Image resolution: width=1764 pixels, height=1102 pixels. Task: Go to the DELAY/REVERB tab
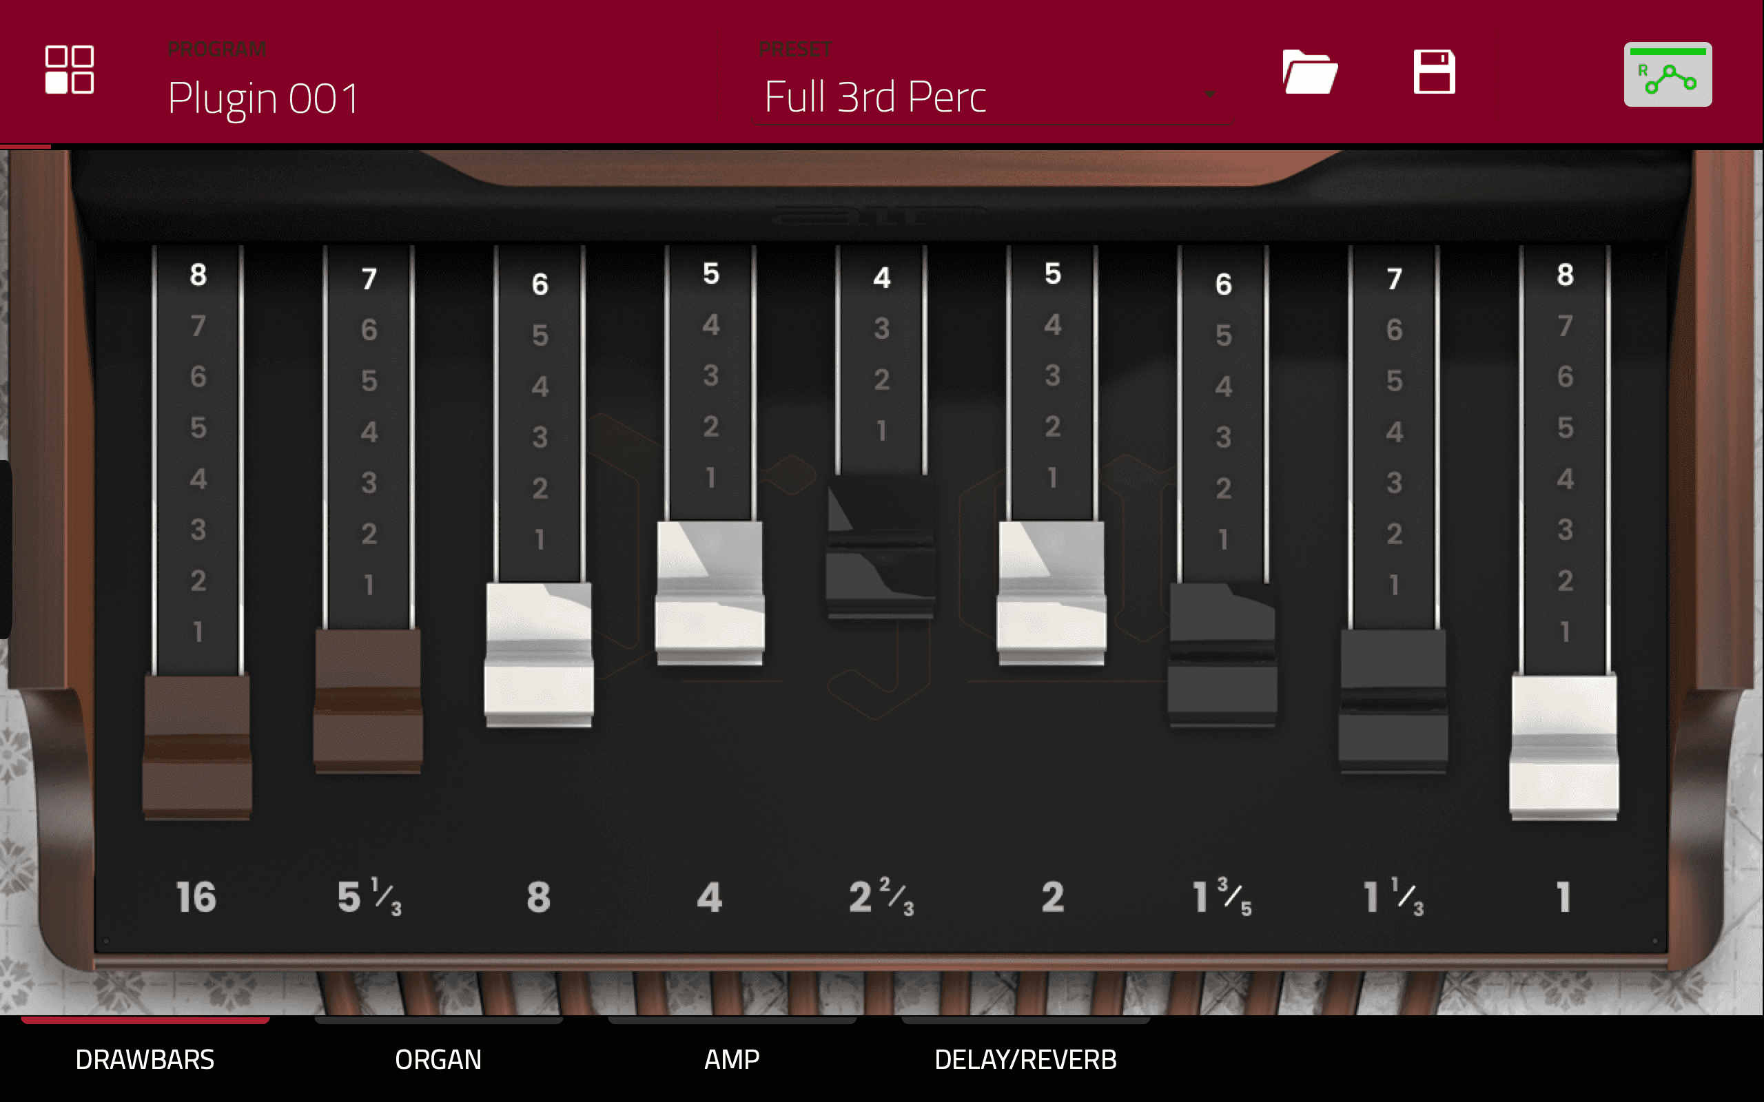click(x=1025, y=1059)
